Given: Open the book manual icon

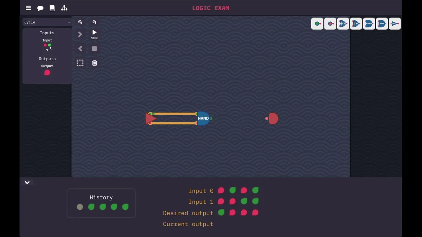Looking at the screenshot, I should (52, 8).
